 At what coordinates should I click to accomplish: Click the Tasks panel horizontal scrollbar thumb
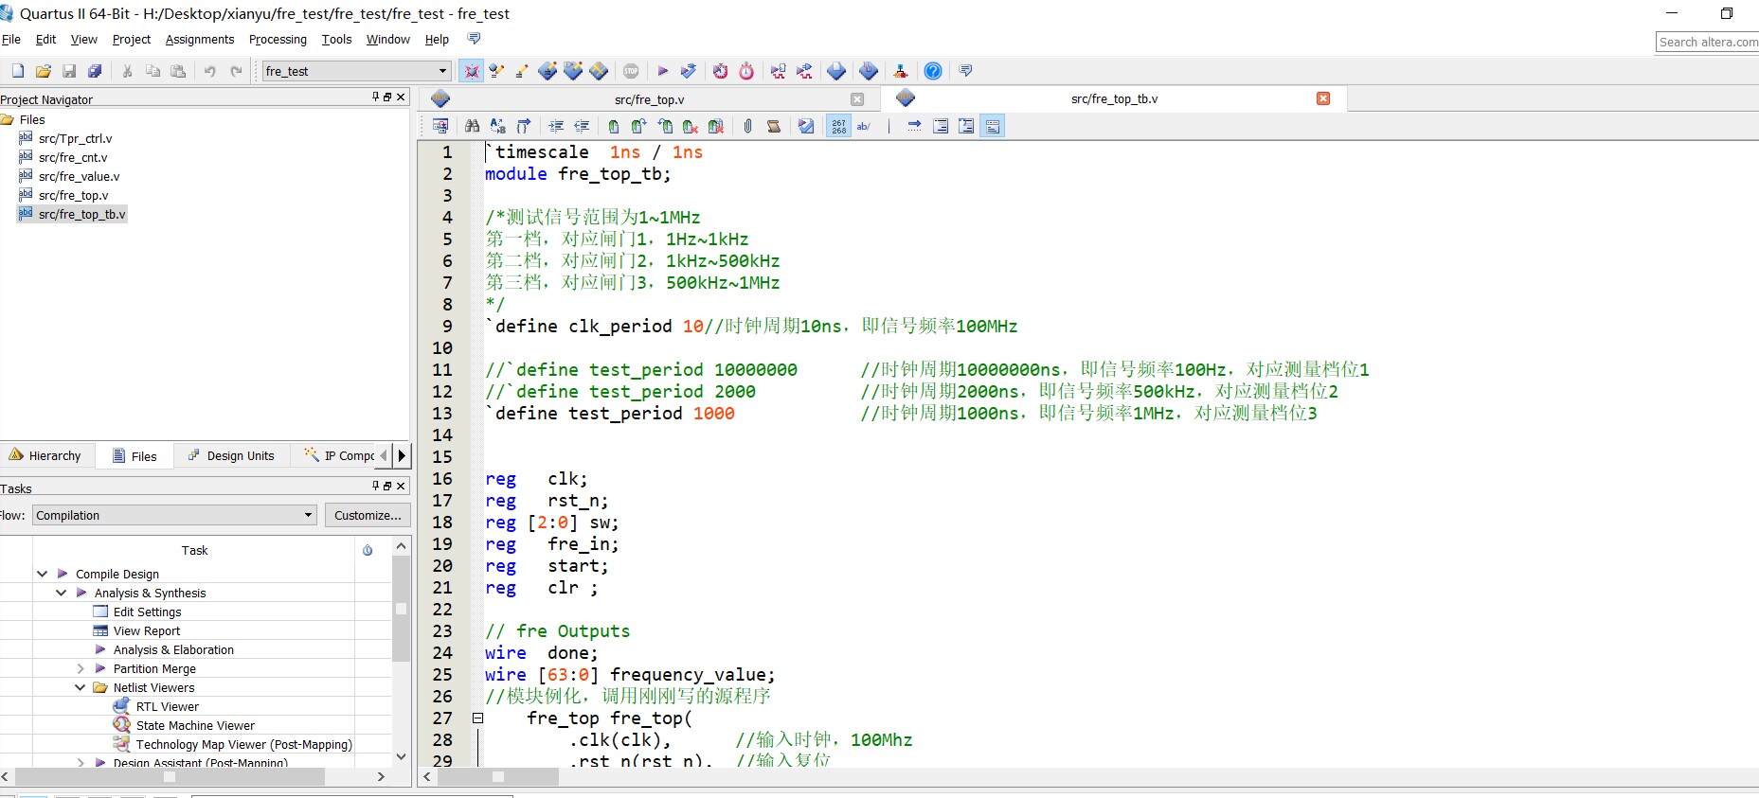(170, 776)
